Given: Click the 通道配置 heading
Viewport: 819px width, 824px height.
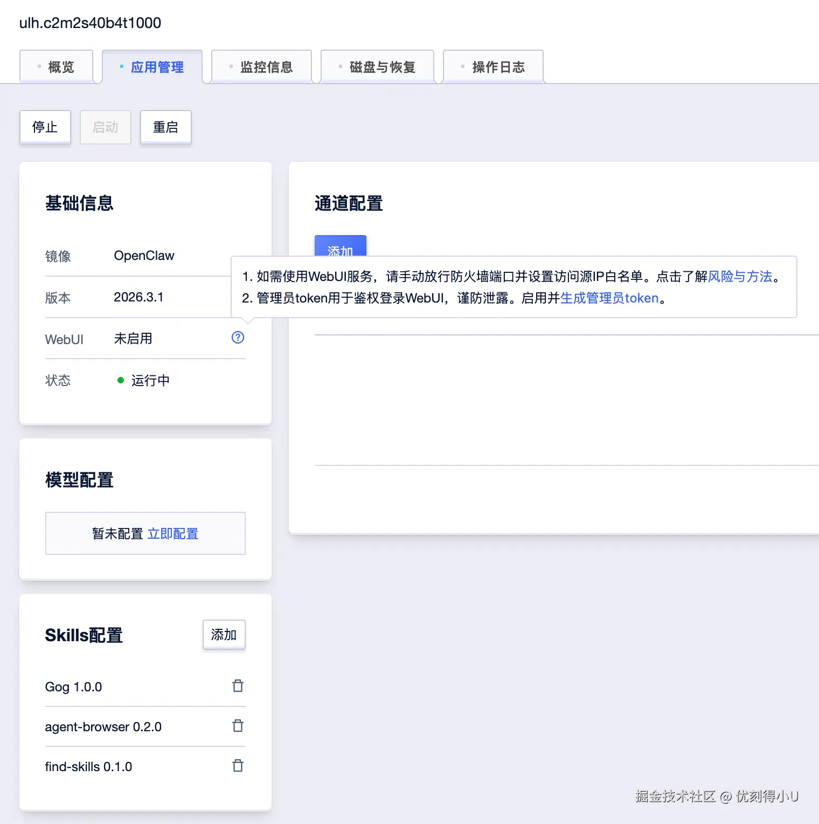Looking at the screenshot, I should [x=349, y=204].
